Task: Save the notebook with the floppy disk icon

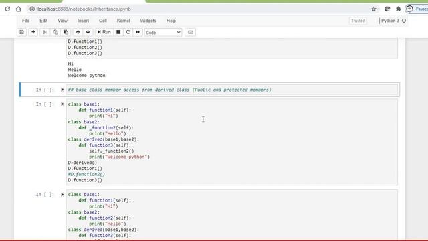Action: point(21,32)
